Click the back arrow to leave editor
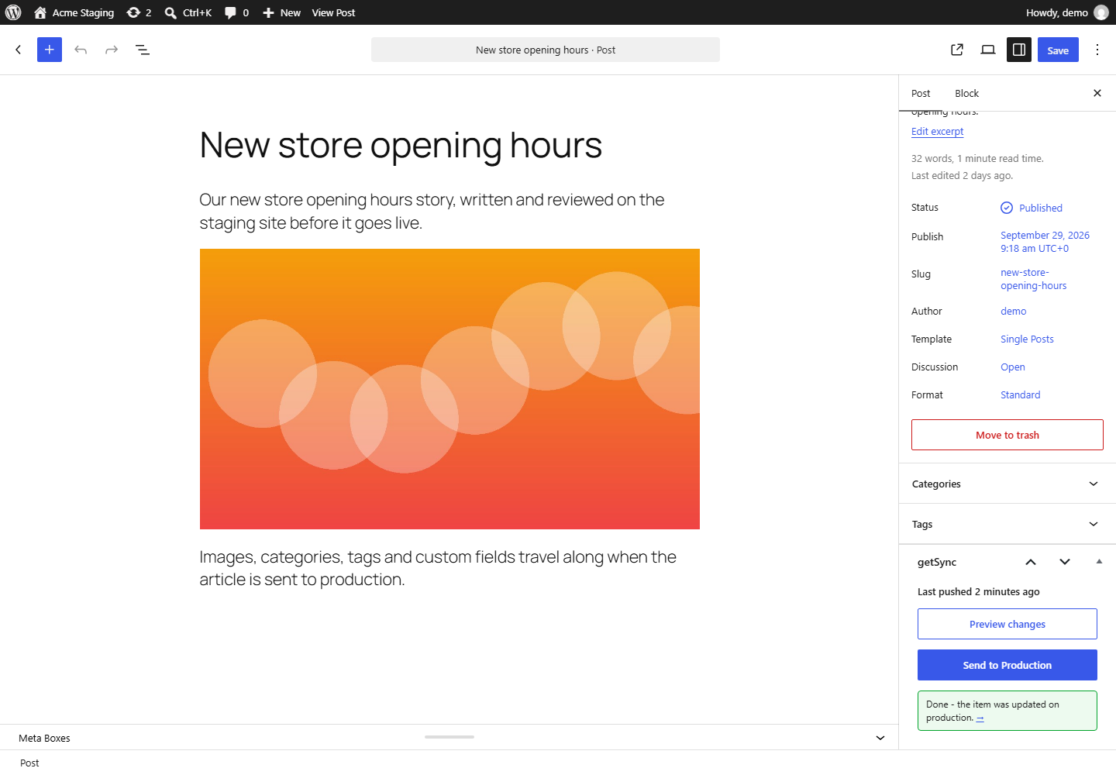1116x775 pixels. [x=19, y=50]
